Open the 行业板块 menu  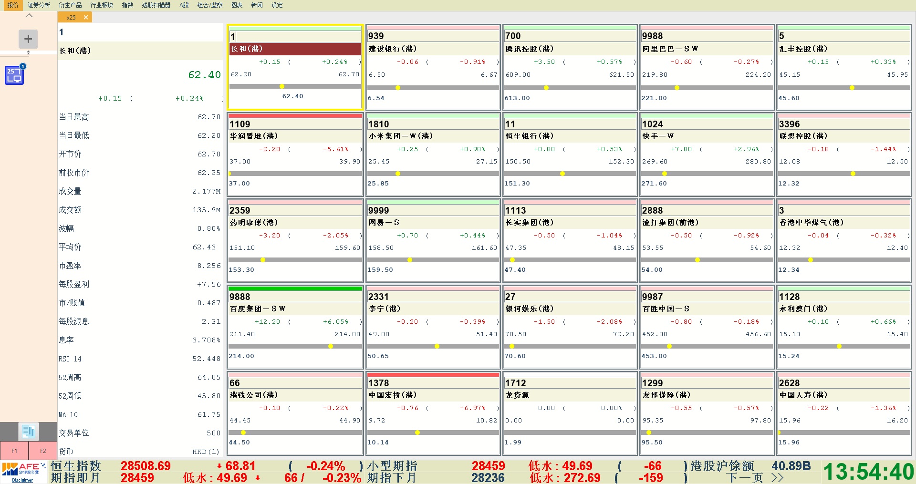(102, 5)
